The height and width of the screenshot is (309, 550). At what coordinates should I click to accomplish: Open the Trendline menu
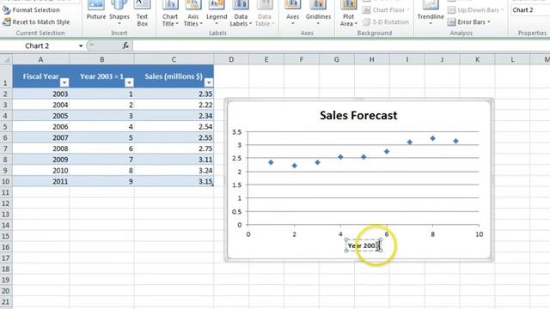click(431, 13)
